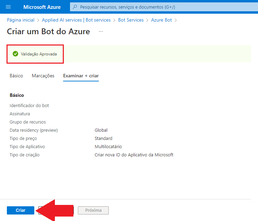Click the search magnifier icon
This screenshot has height=221, width=258.
(75, 7)
